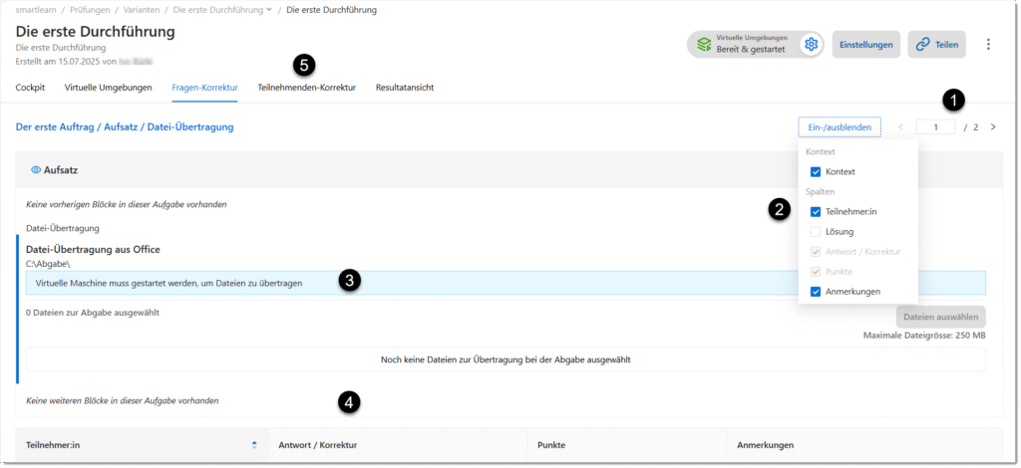Viewport: 1021px width, 468px height.
Task: Click the Einstellungen button
Action: click(865, 45)
